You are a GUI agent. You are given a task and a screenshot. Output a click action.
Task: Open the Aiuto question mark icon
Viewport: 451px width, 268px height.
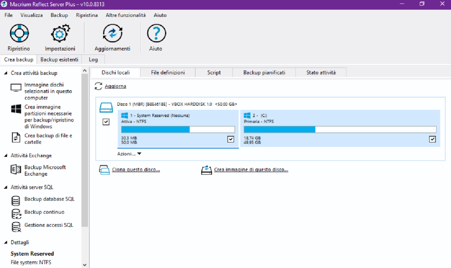[156, 33]
